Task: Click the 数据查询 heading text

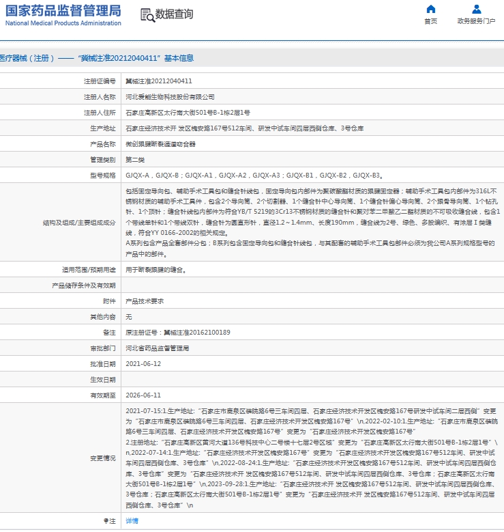Action: point(174,14)
